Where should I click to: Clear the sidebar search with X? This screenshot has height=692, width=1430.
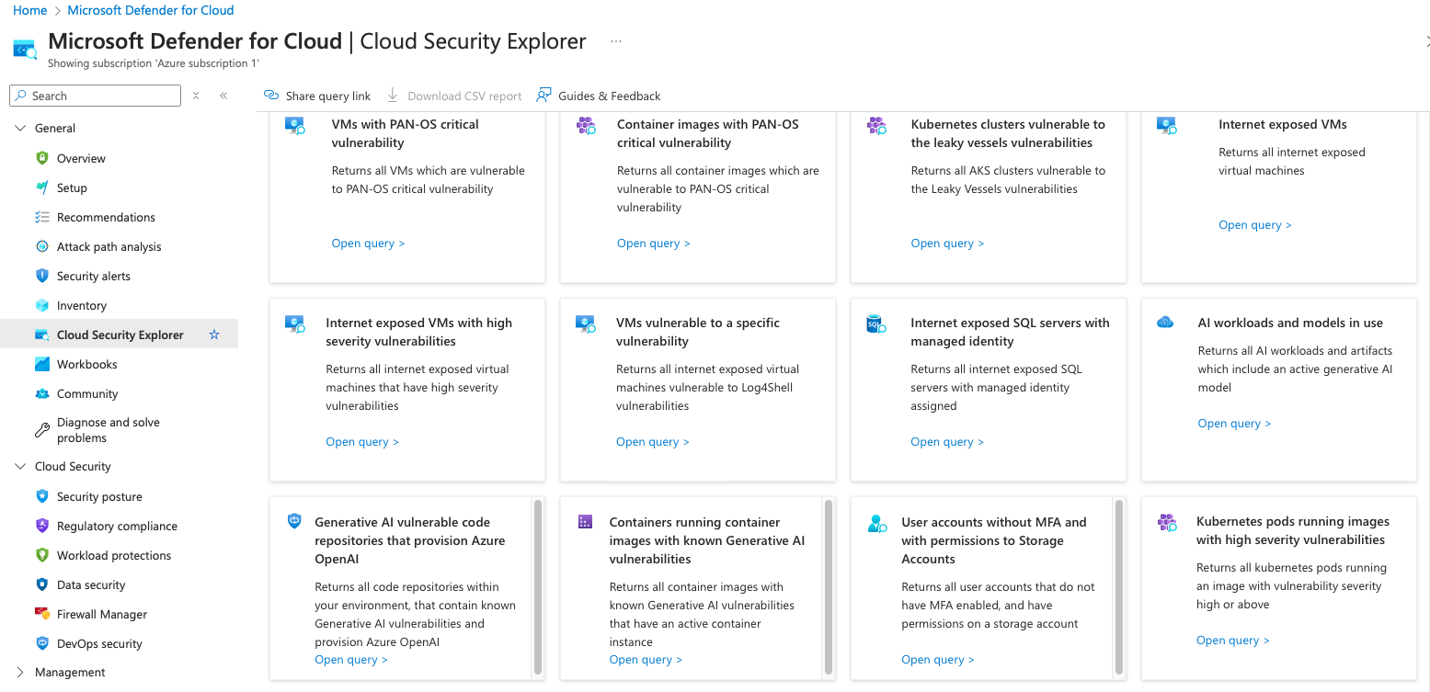click(196, 96)
